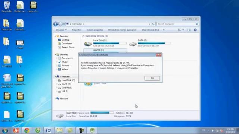Open System properties from the toolbar
This screenshot has height=134, width=239.
coord(94,30)
